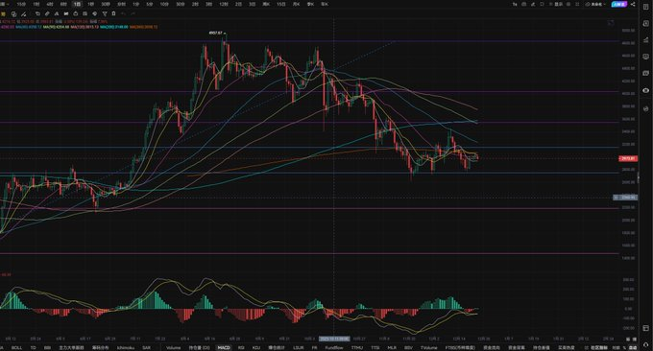Open the 筹码分布 indicator
The height and width of the screenshot is (351, 653).
101,348
